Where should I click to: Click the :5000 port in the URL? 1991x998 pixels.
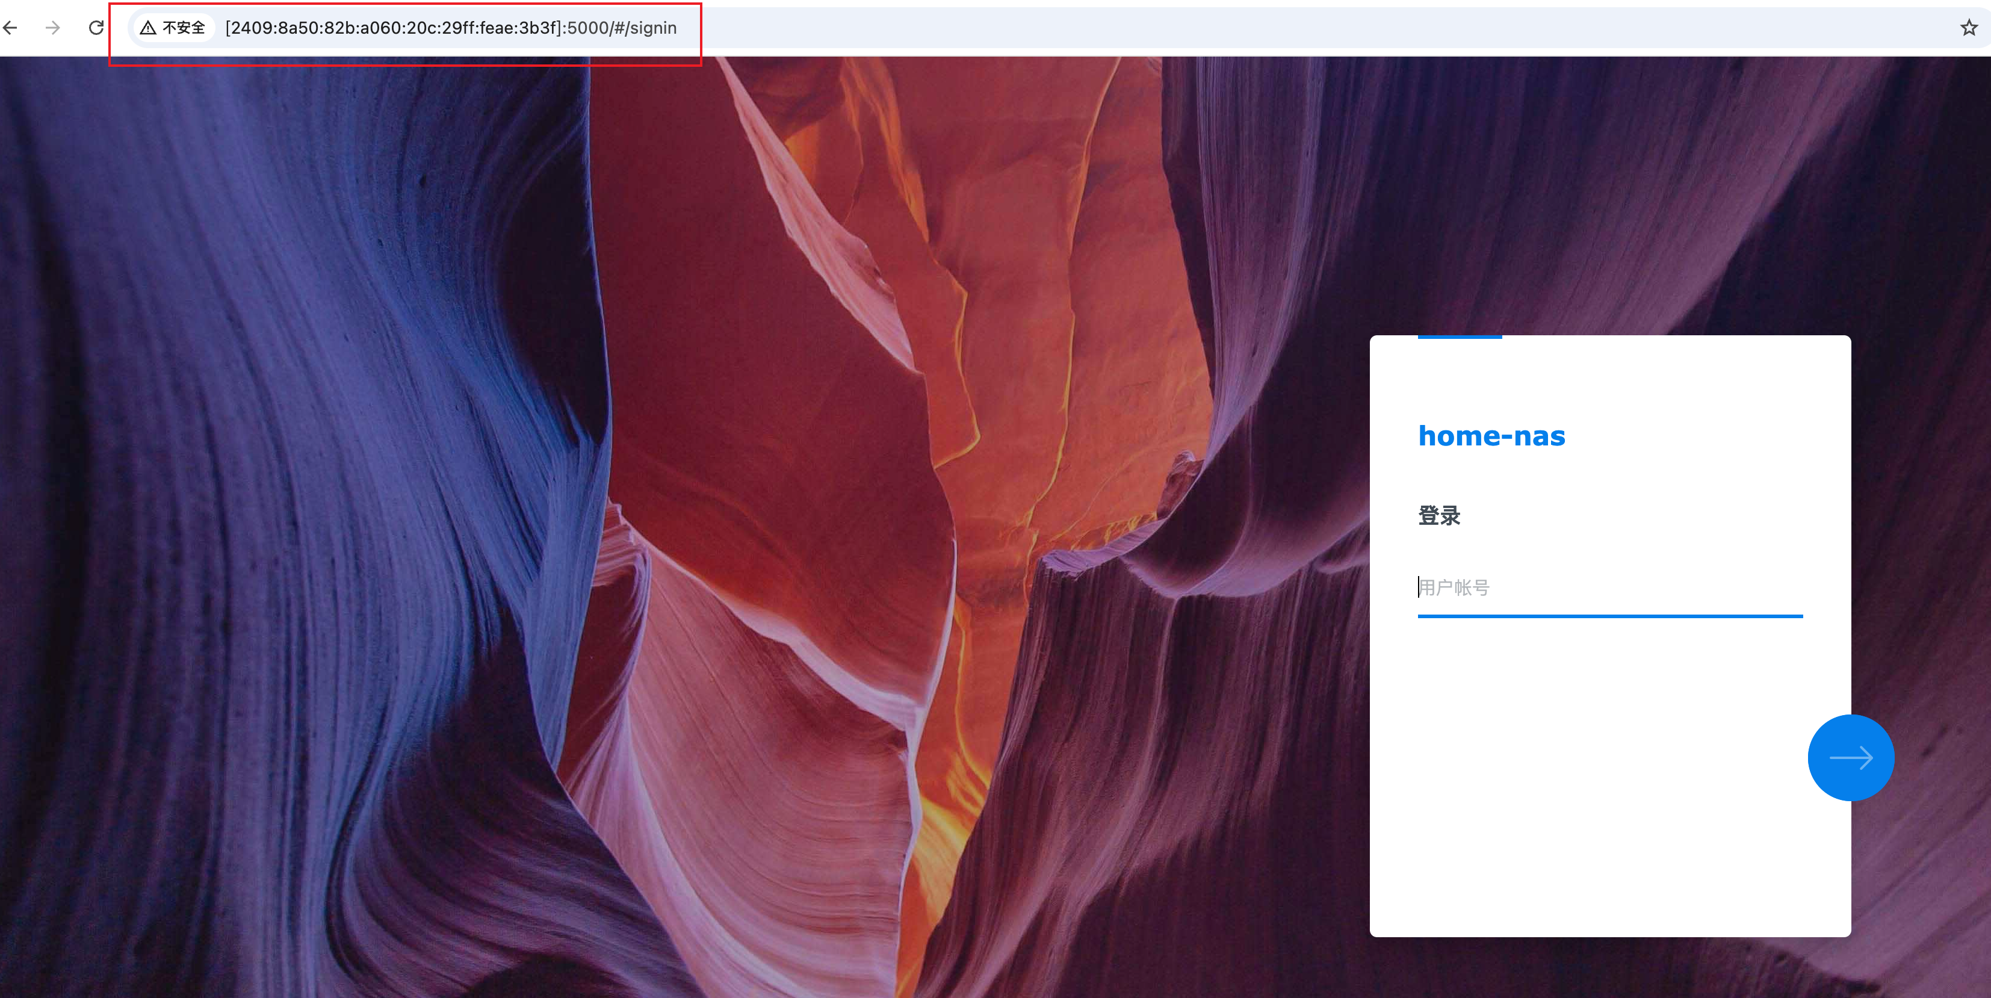[x=587, y=28]
